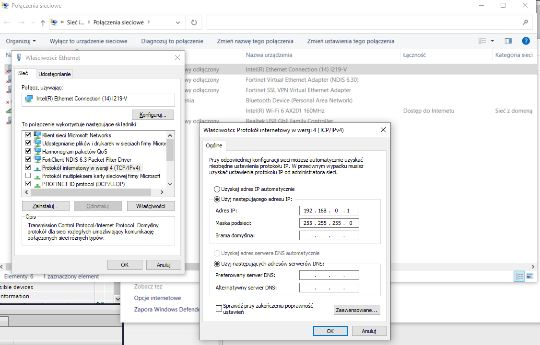Toggle PROFINET IO protocol checkbox
Screen dimensions: 540x345
[28, 183]
